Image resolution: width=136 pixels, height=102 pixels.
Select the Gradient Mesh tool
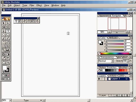[x=4, y=54]
